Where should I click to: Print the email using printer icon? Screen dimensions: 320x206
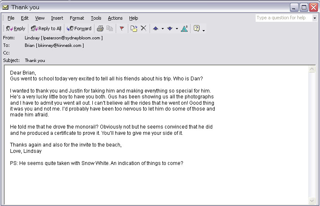100,28
